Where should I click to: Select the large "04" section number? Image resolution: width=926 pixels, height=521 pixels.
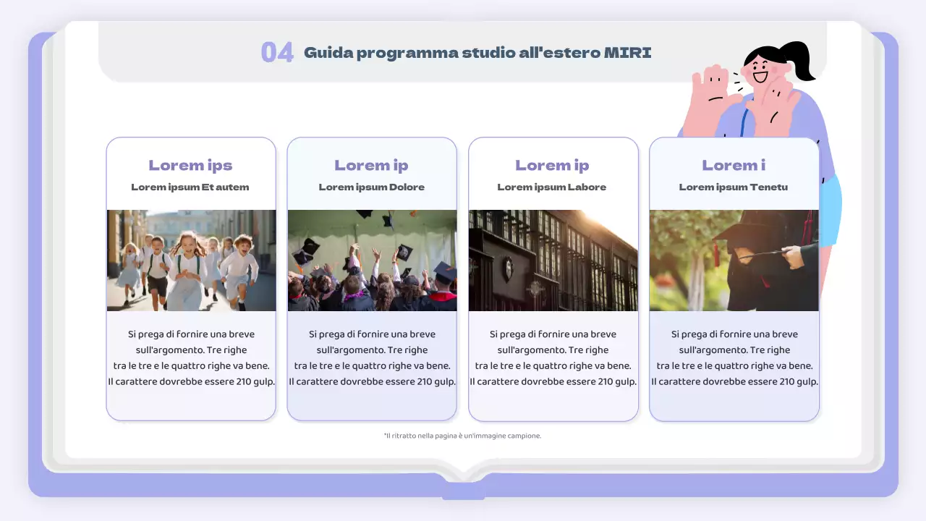point(277,51)
